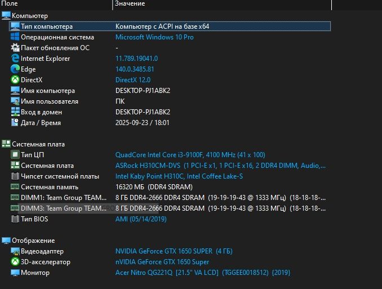Click the motherboard icon in Системная плата row

[x=15, y=166]
